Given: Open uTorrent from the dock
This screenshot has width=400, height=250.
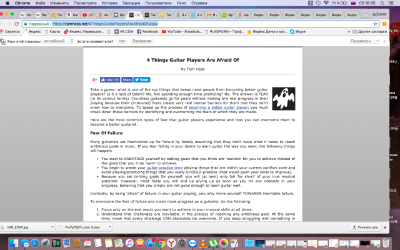Looking at the screenshot, I should [x=213, y=243].
